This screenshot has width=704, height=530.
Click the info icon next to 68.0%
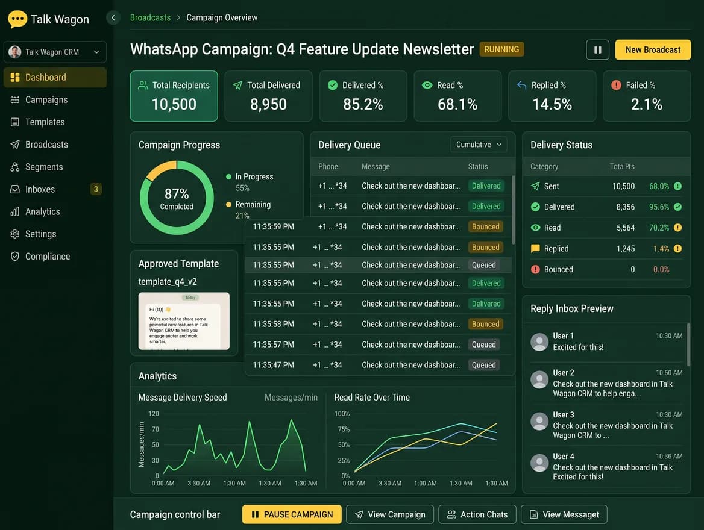tap(677, 186)
